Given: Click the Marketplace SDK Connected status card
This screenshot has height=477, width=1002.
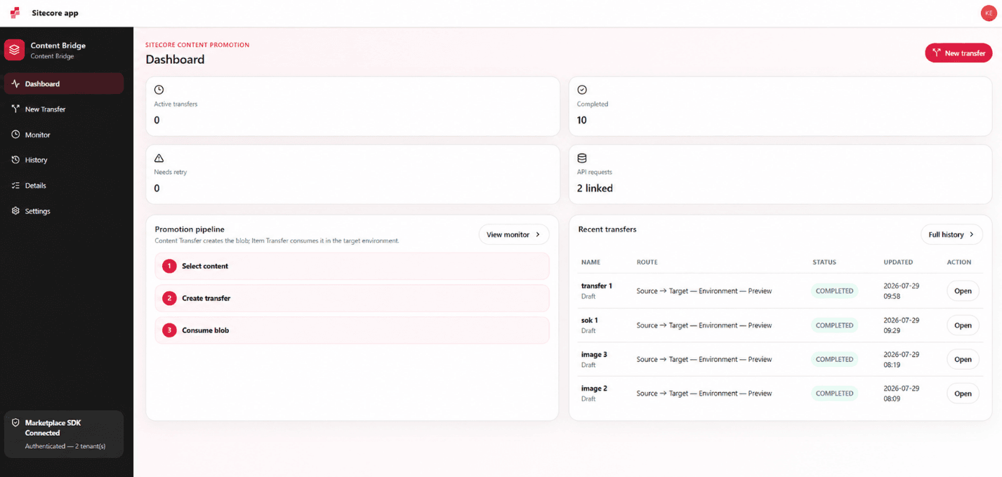Looking at the screenshot, I should point(64,434).
